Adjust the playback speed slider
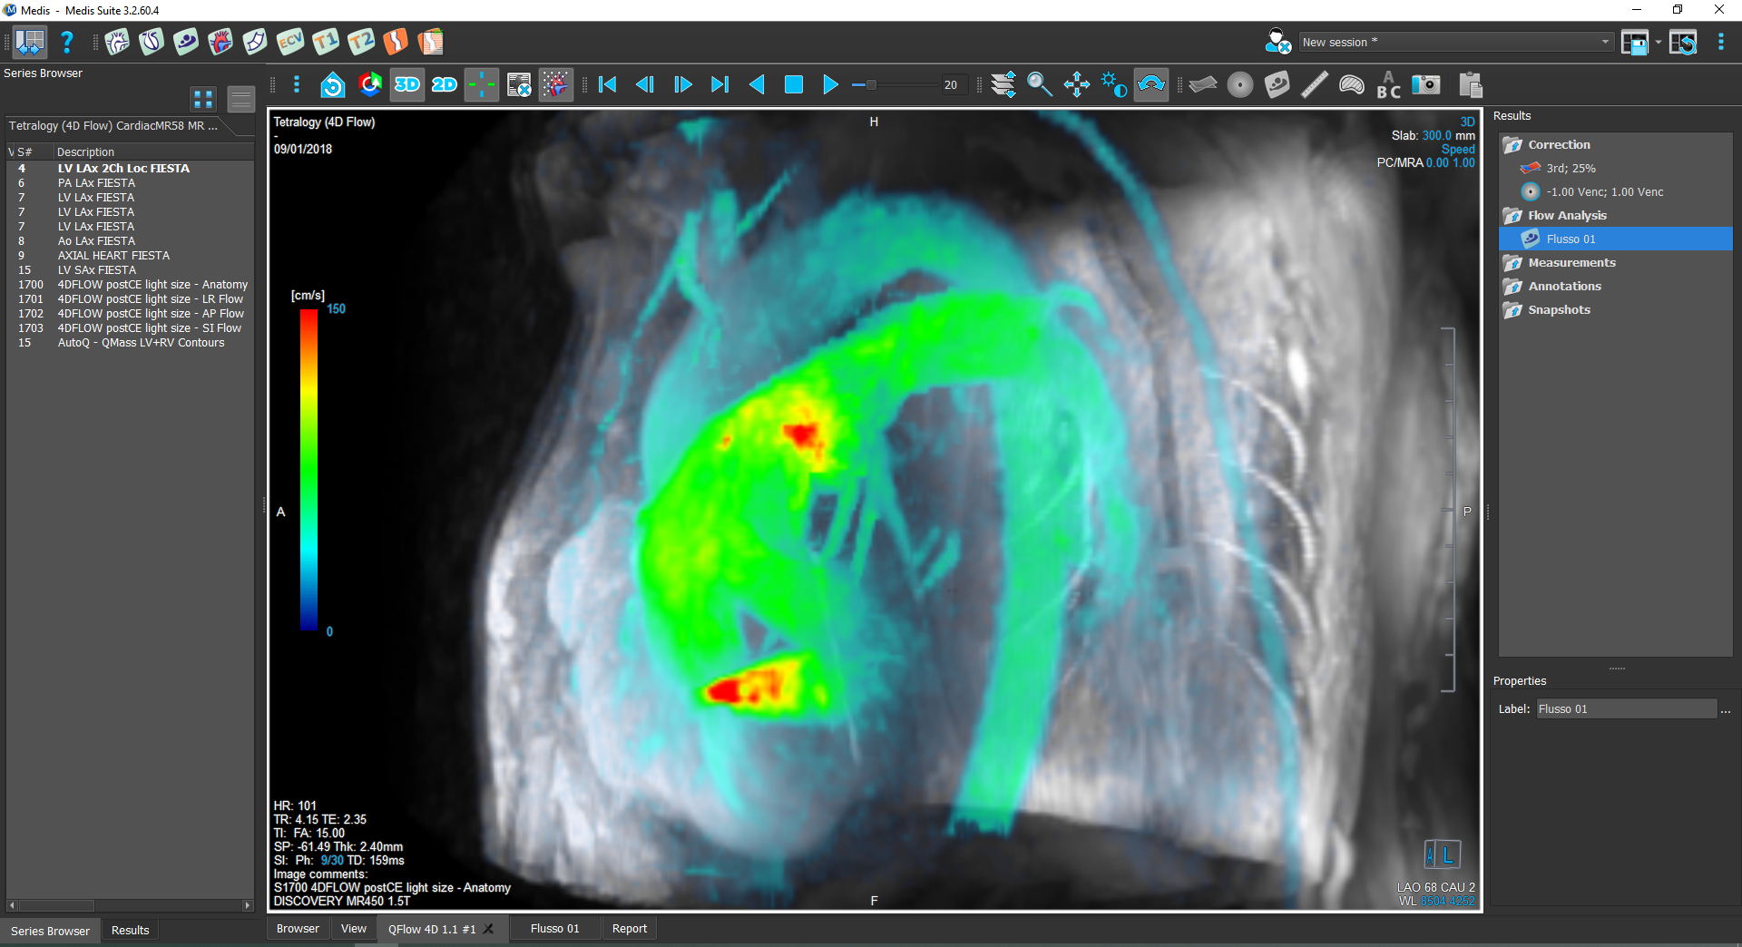This screenshot has height=947, width=1742. coord(871,84)
